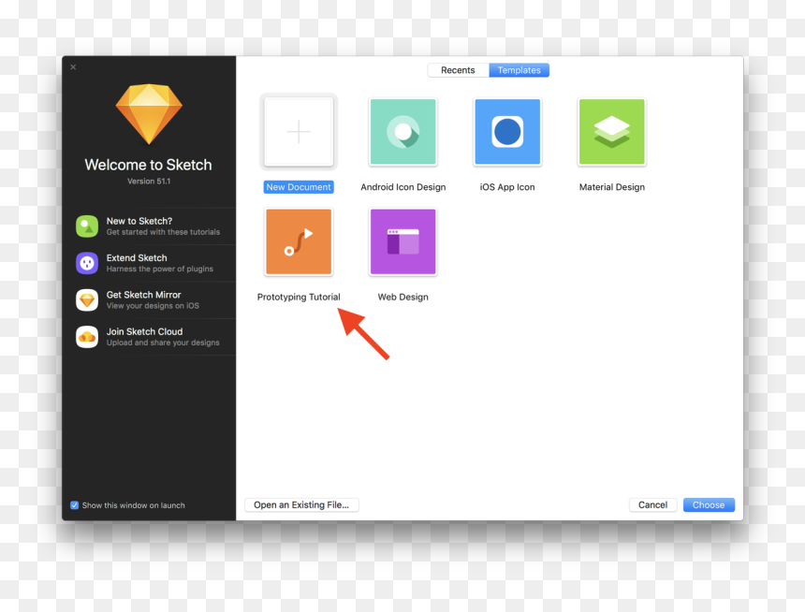The width and height of the screenshot is (805, 612).
Task: Switch to the Recents tab
Action: 458,70
